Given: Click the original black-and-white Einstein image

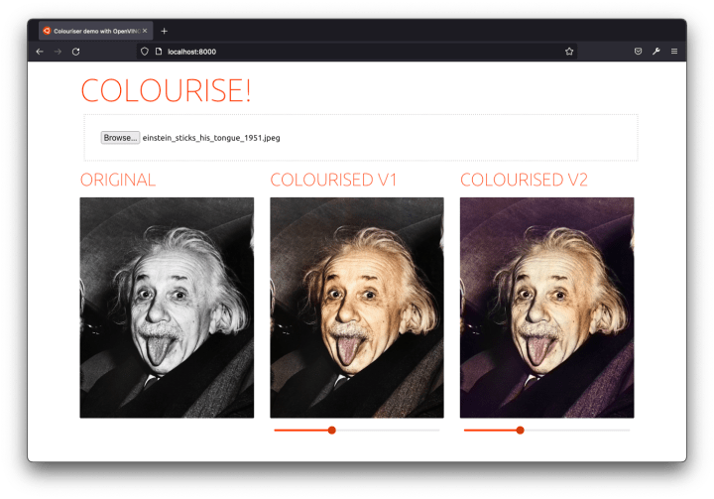Looking at the screenshot, I should coord(167,308).
